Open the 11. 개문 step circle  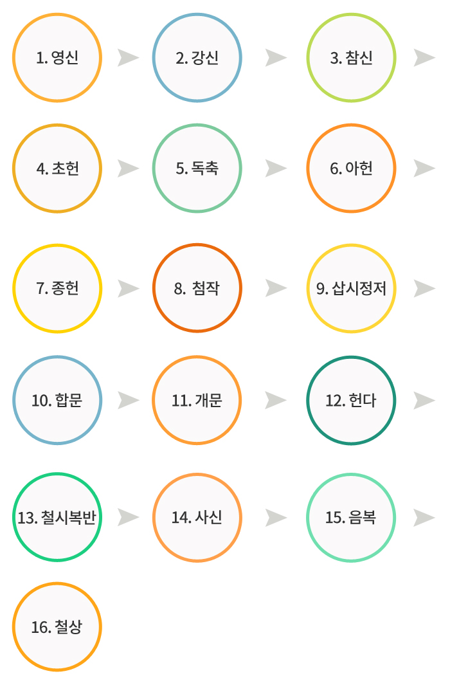tap(197, 400)
